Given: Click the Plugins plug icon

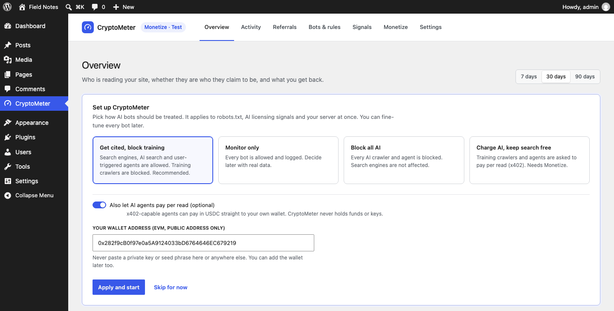Looking at the screenshot, I should (8, 137).
